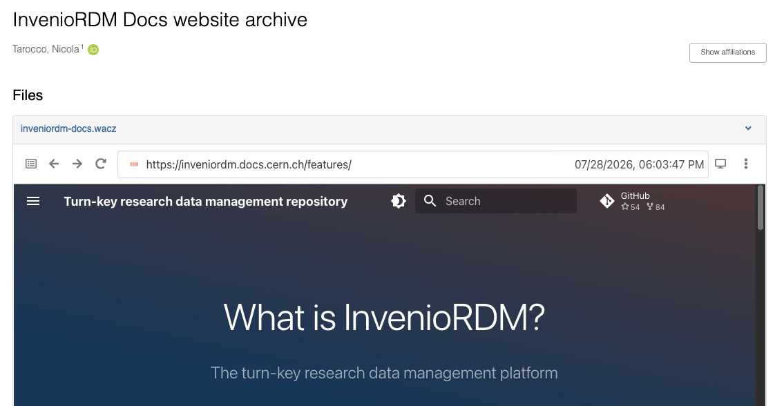
Task: Click the RDM favicon in the address bar
Action: click(134, 164)
